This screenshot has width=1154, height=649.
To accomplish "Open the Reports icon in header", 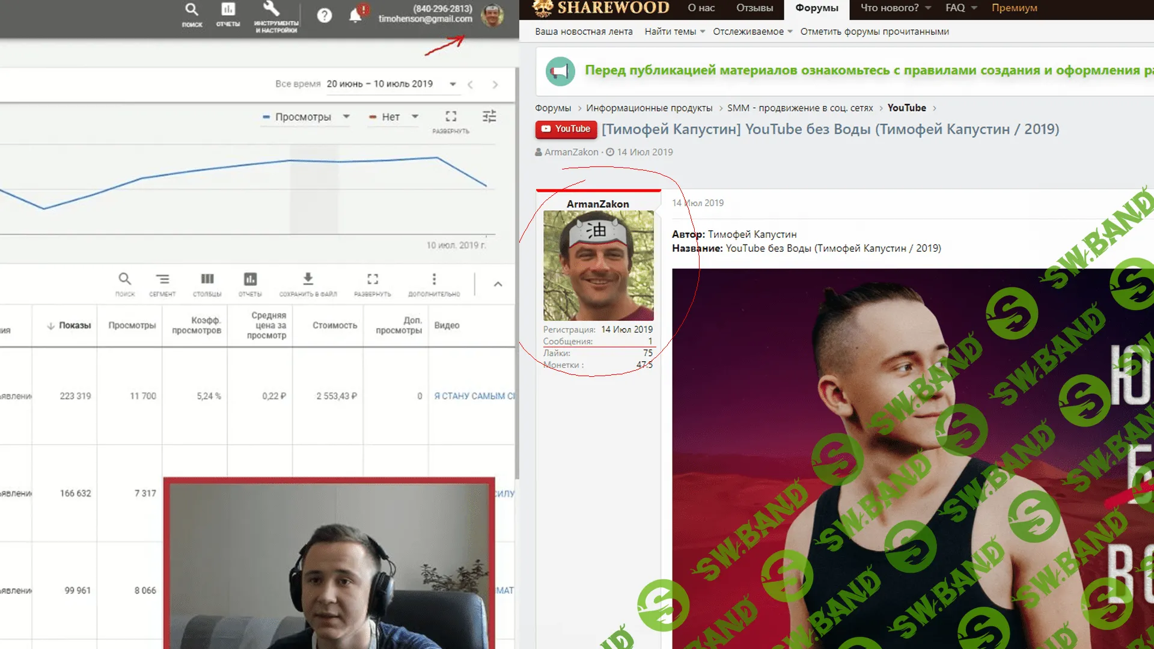I will click(228, 10).
